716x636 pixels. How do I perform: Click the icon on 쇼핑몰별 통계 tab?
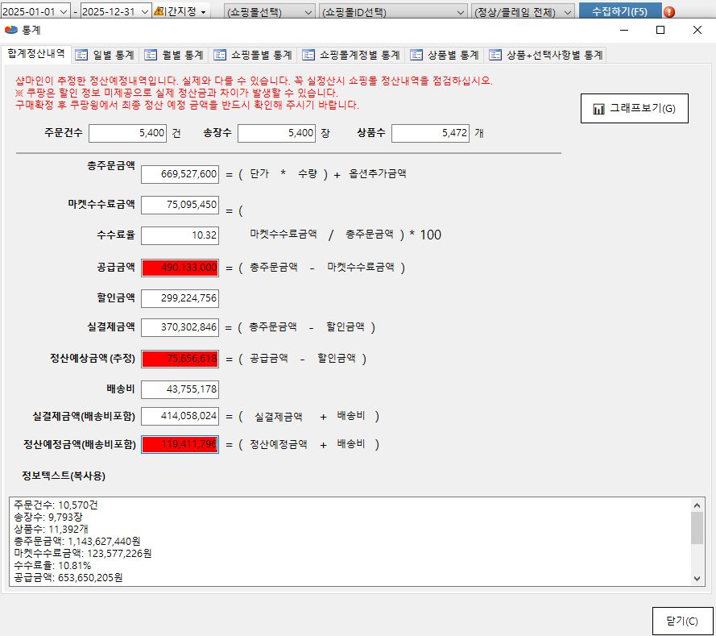[220, 55]
